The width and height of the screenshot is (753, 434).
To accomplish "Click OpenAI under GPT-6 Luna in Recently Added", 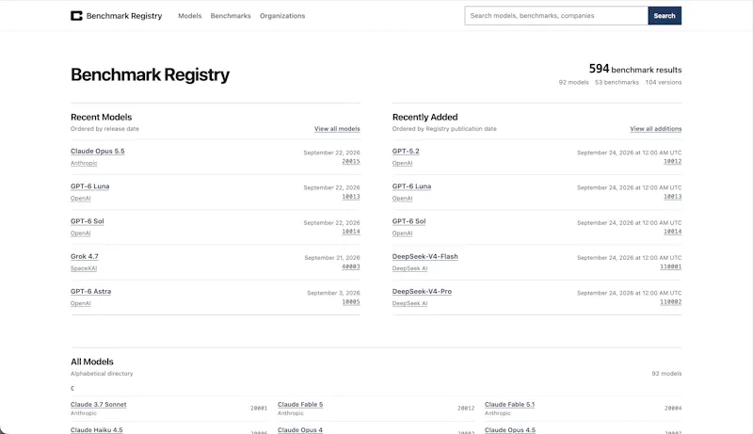I will coord(402,199).
